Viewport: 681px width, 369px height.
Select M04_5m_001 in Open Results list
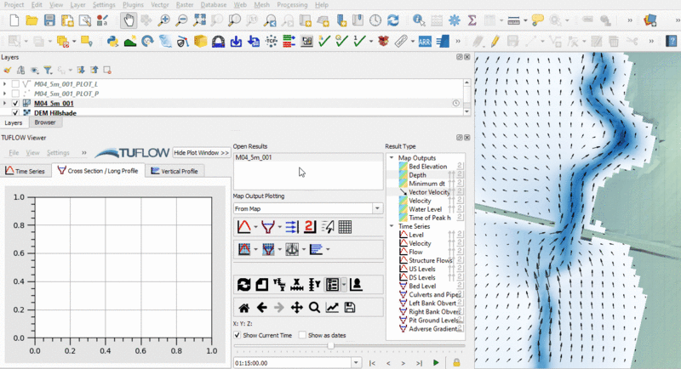click(x=254, y=158)
